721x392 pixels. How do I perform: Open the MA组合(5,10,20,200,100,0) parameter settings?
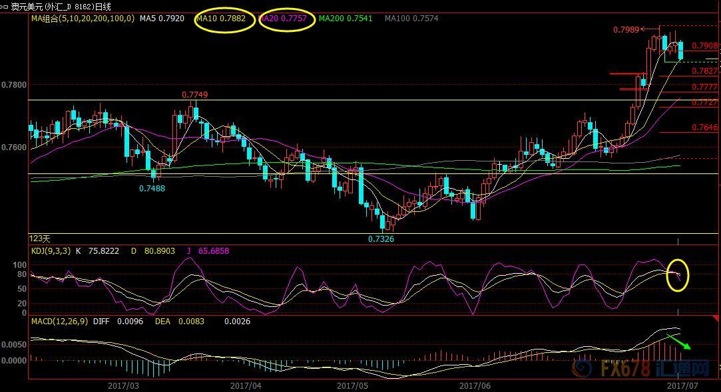(x=82, y=19)
